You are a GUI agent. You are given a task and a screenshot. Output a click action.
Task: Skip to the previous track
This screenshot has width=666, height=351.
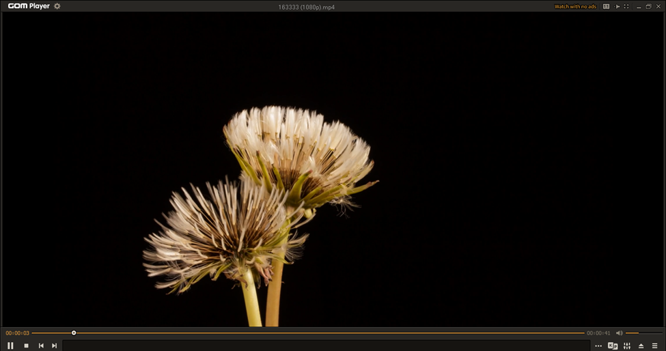pos(41,346)
